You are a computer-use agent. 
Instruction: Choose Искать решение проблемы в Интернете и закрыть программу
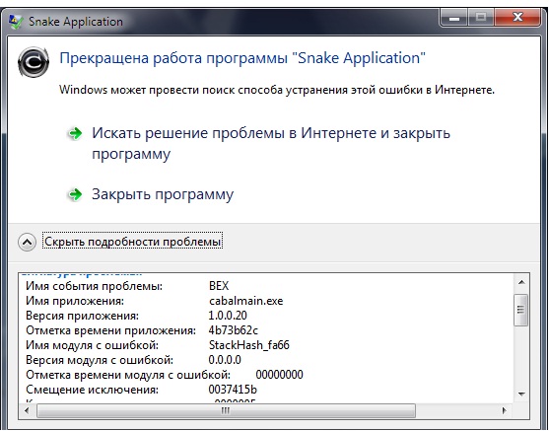(271, 143)
